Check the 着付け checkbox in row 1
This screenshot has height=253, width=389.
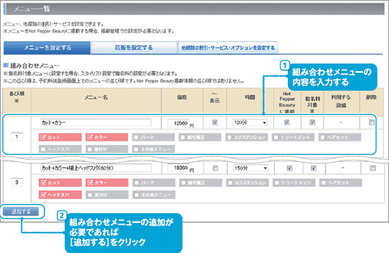tap(91, 149)
